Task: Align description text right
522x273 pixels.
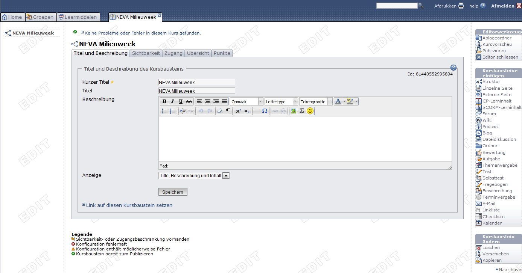Action: click(216, 101)
